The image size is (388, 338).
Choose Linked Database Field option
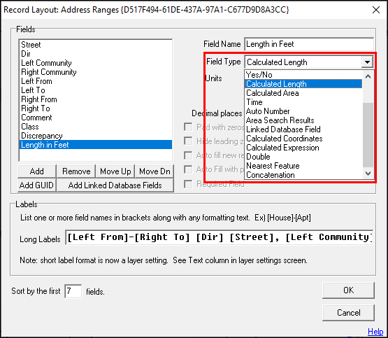point(303,129)
